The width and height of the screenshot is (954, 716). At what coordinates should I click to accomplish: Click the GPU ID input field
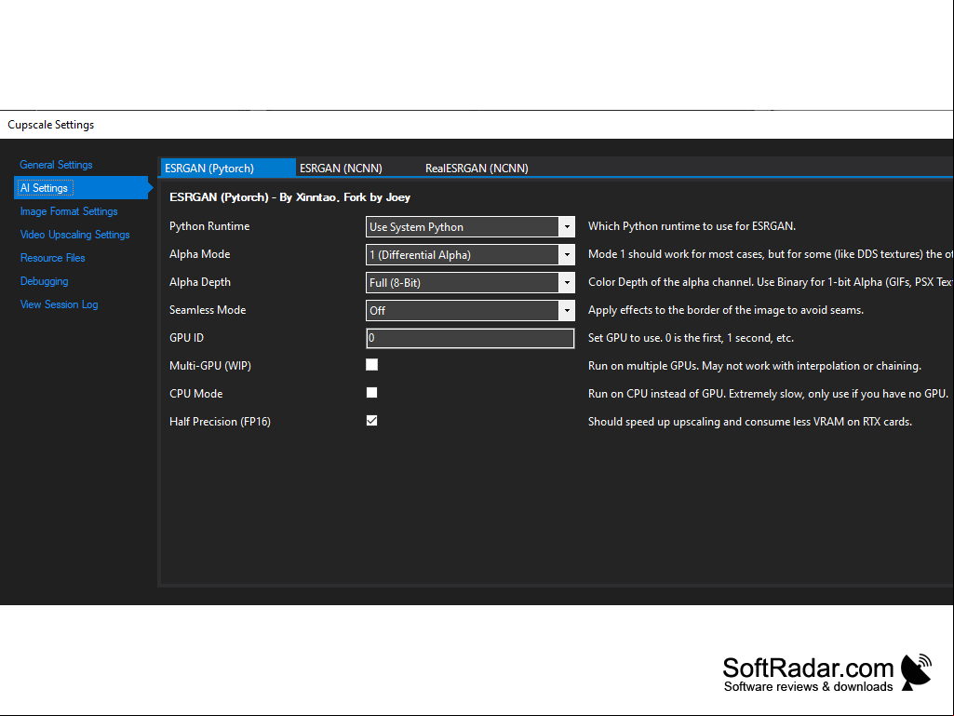(x=470, y=338)
